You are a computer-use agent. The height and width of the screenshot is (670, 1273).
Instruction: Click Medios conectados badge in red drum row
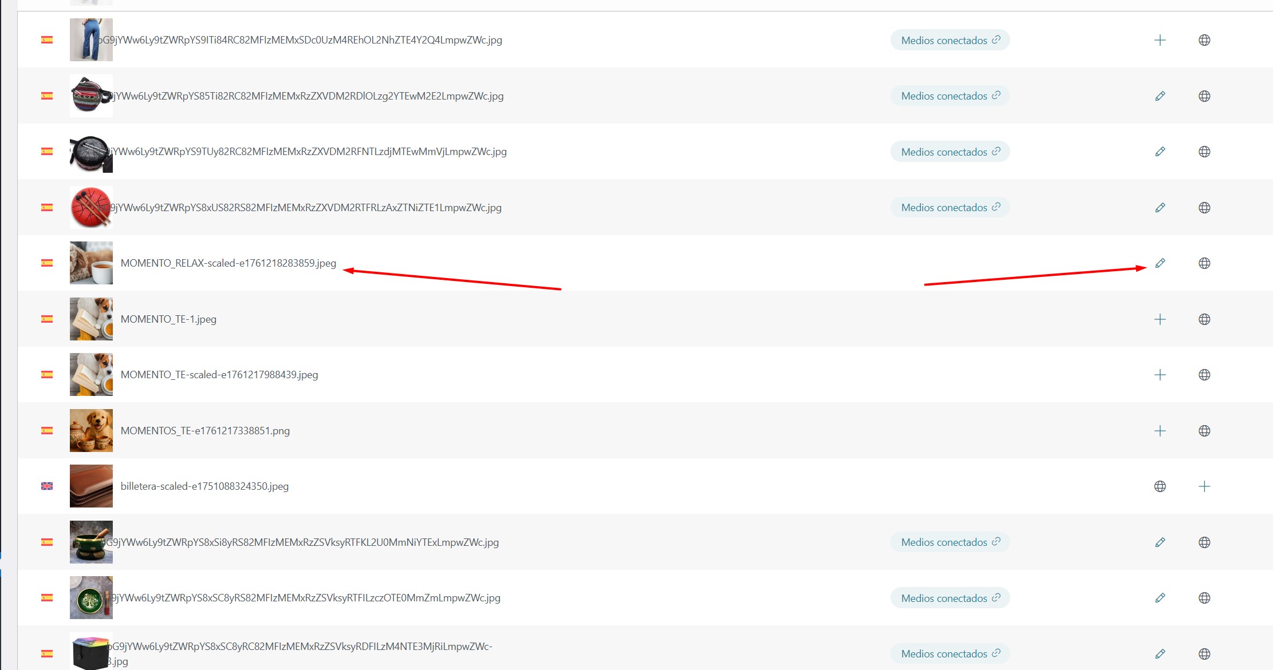pos(949,208)
